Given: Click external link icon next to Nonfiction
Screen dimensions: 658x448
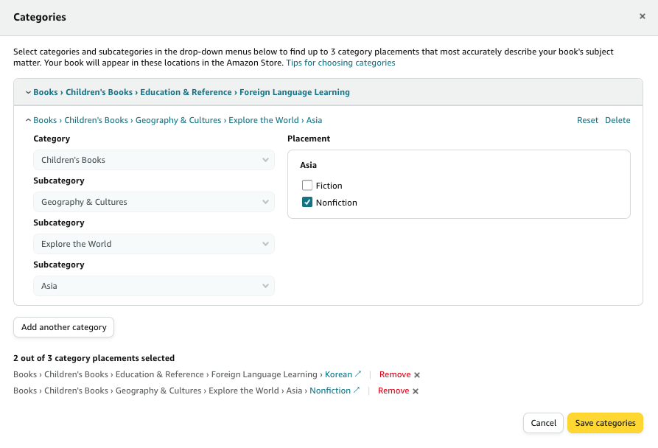Looking at the screenshot, I should [x=357, y=391].
